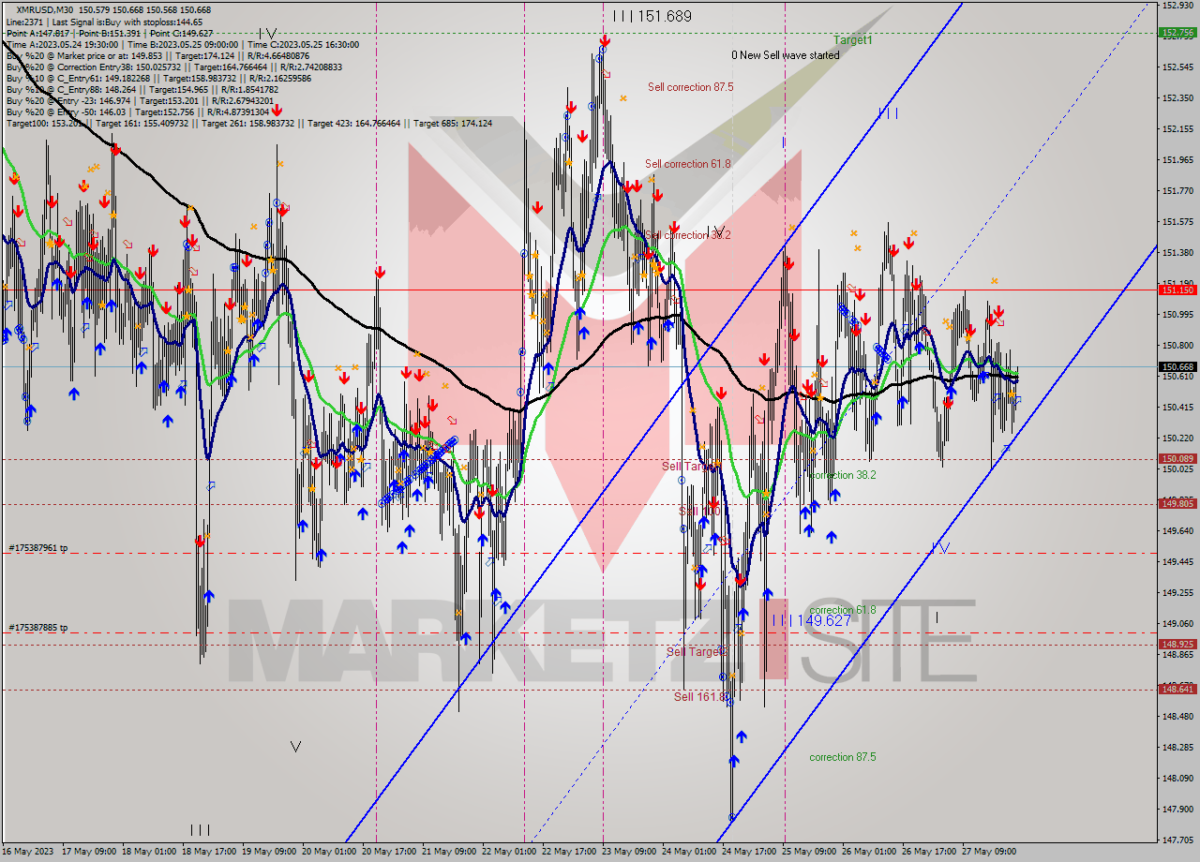Click the green Target1 label
This screenshot has width=1200, height=862.
[x=853, y=40]
